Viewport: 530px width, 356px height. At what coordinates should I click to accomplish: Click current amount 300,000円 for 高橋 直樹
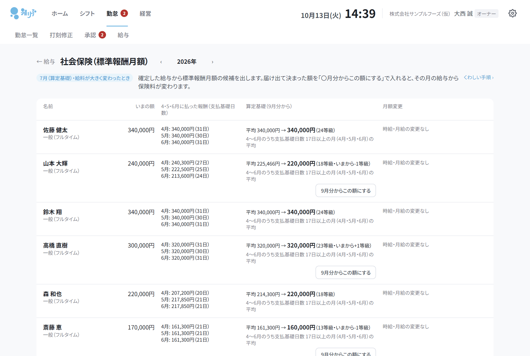tap(141, 245)
